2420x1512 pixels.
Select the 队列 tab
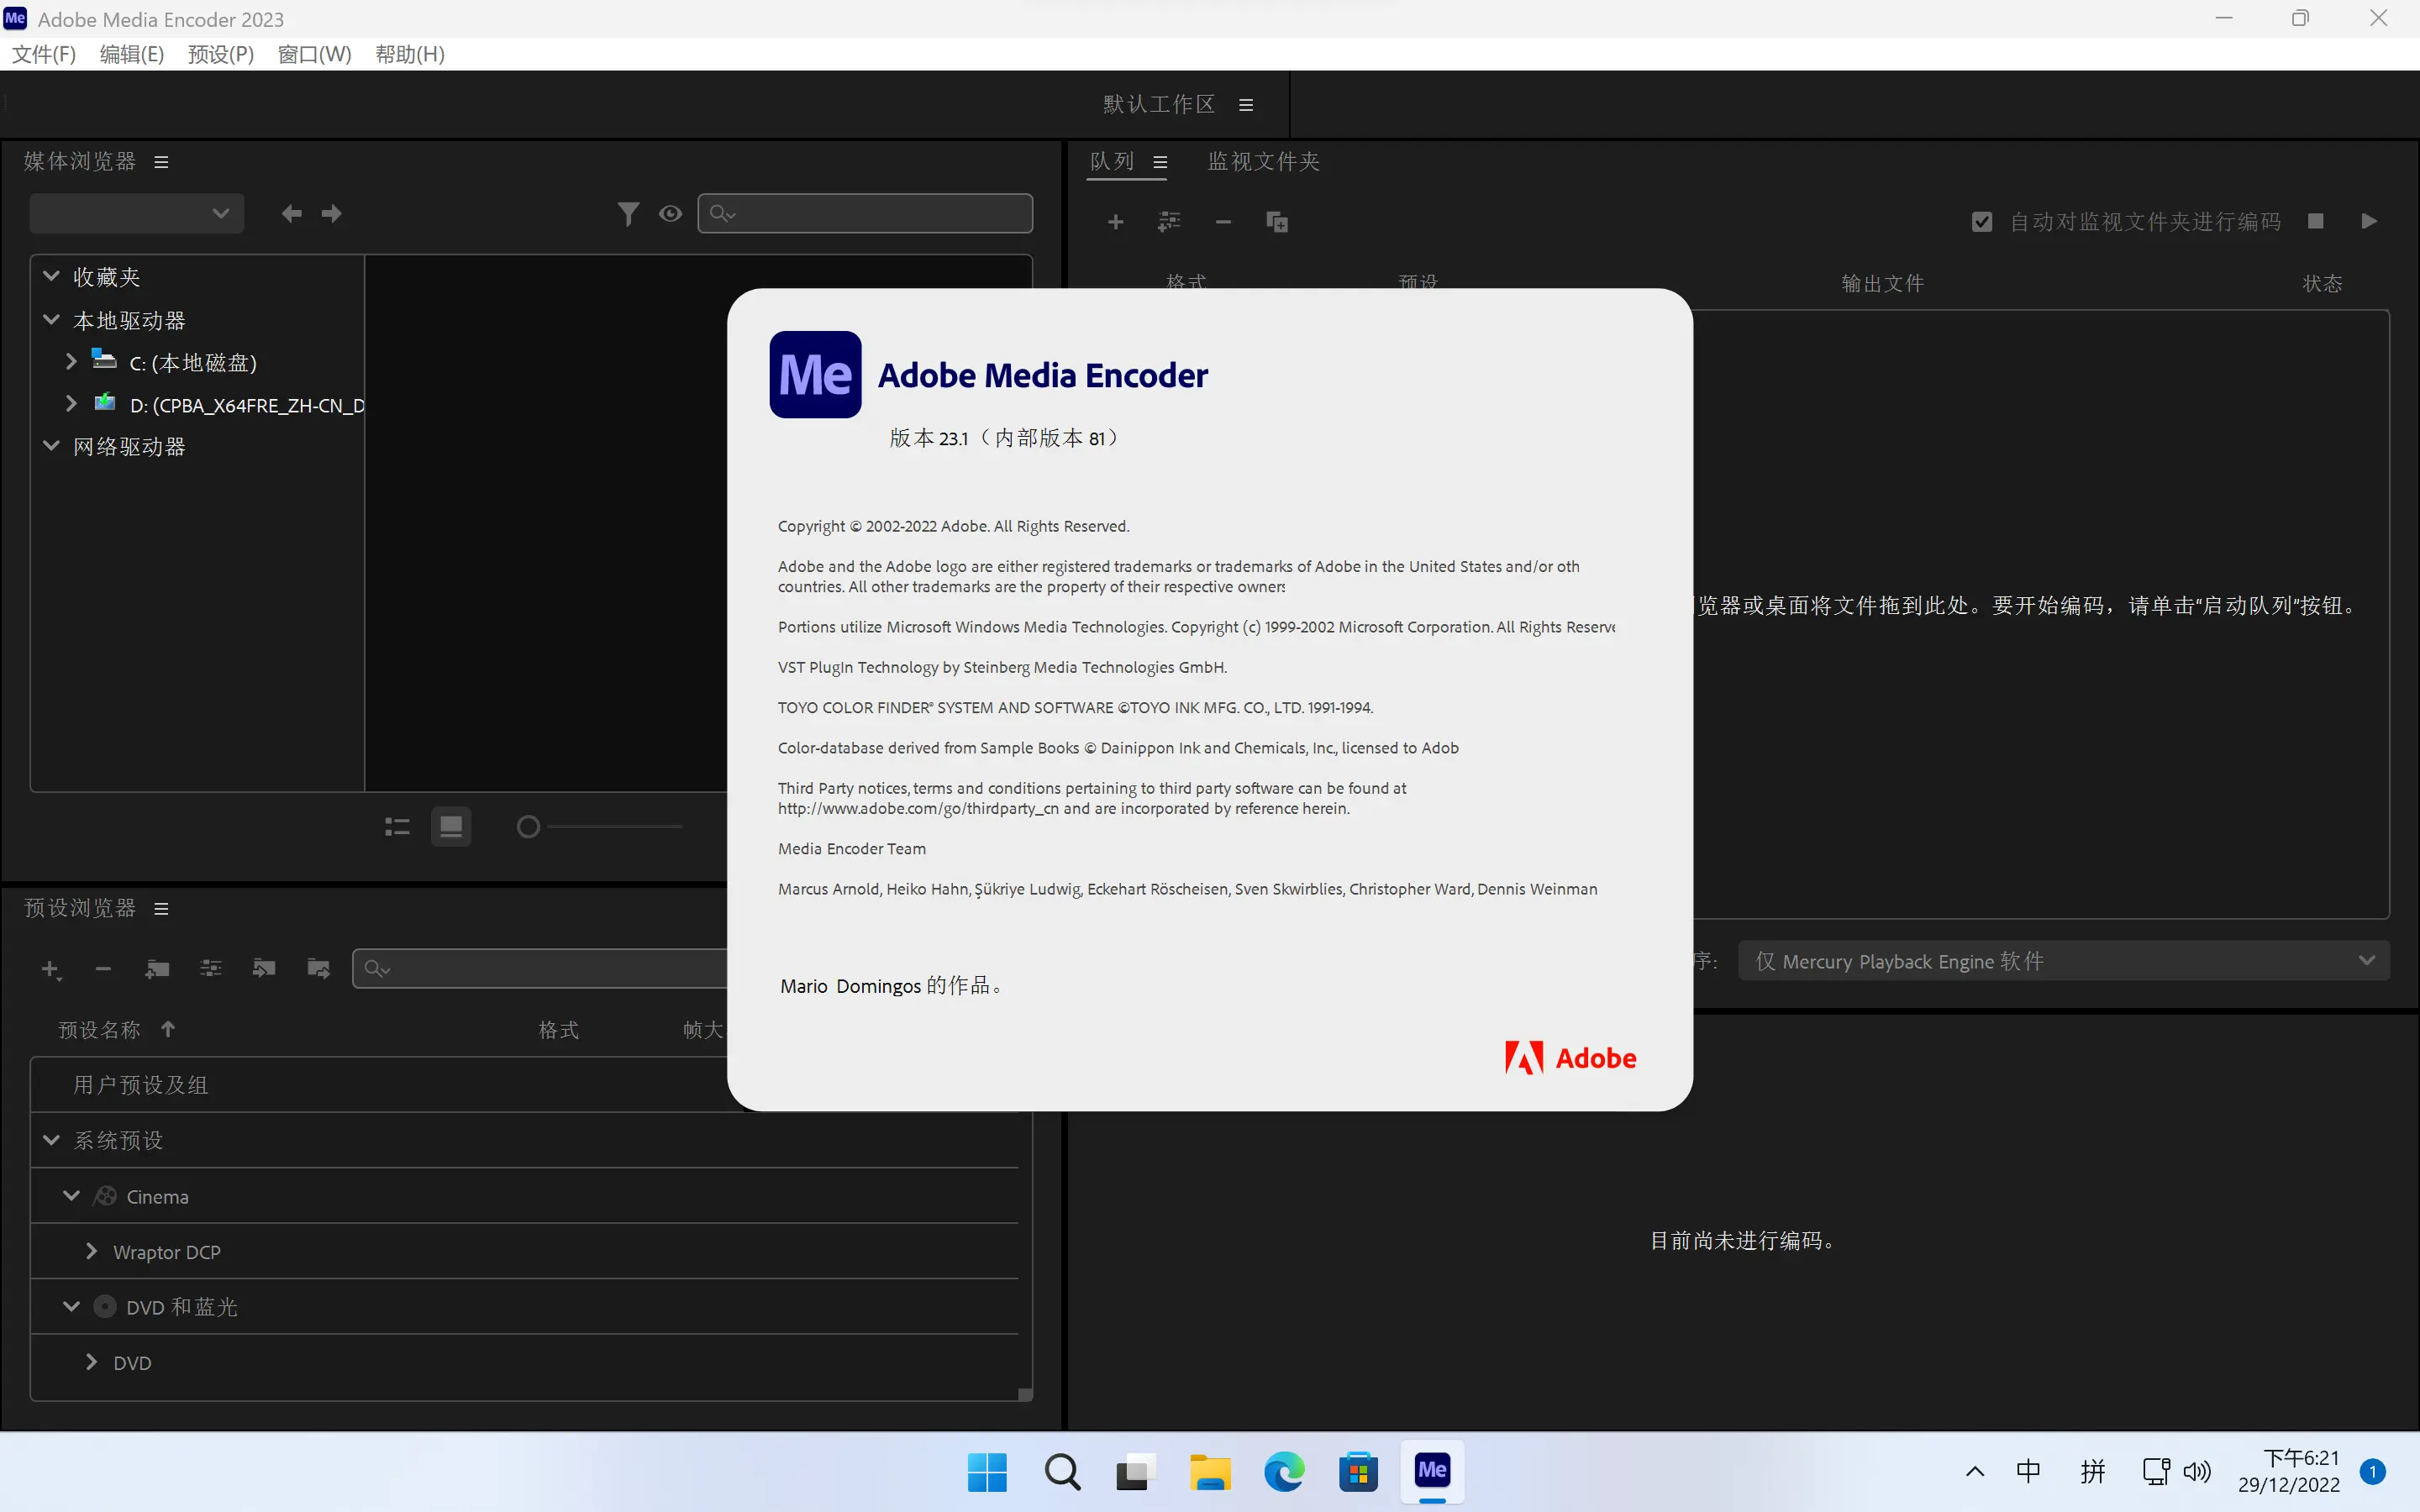pos(1112,161)
